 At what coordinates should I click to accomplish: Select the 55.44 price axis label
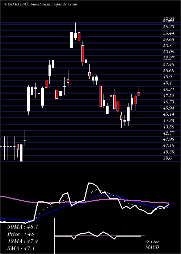coord(168,33)
